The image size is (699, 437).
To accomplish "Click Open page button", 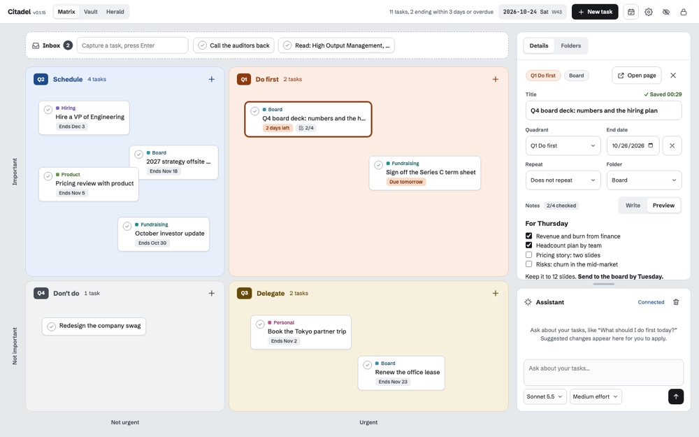I will click(637, 76).
